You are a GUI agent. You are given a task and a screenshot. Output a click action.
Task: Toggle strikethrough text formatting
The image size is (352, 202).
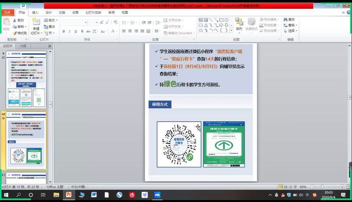81,31
